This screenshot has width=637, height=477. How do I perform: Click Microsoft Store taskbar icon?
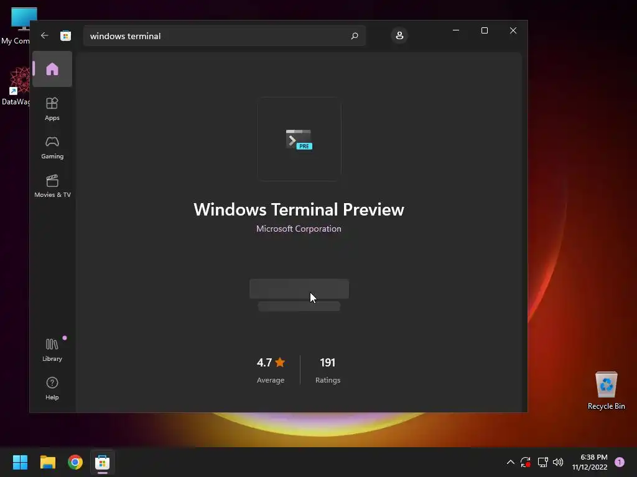(x=103, y=462)
